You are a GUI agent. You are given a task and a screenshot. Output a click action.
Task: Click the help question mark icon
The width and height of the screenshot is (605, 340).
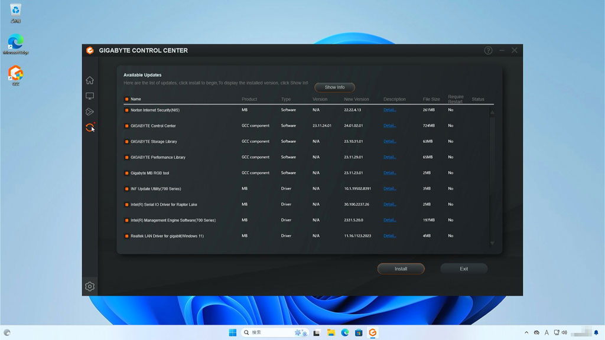488,51
